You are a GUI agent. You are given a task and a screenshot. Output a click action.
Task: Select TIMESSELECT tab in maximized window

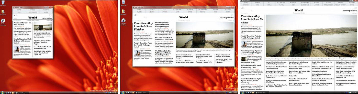pyautogui.click(x=328, y=5)
